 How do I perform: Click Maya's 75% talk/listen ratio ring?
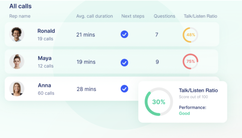[x=191, y=61]
